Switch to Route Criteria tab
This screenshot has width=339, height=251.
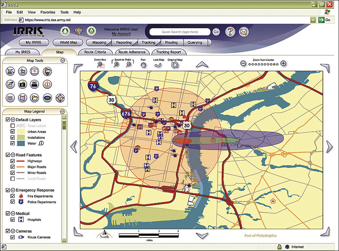(x=95, y=52)
